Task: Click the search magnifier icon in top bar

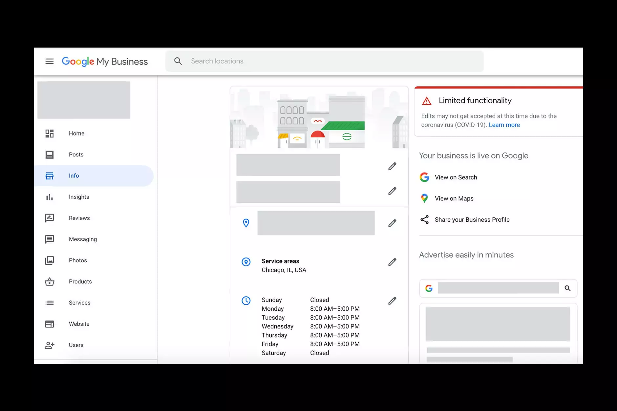Action: [x=178, y=61]
